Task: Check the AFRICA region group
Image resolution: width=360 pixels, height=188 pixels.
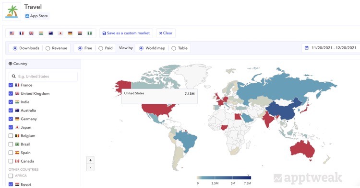Action: (11, 176)
